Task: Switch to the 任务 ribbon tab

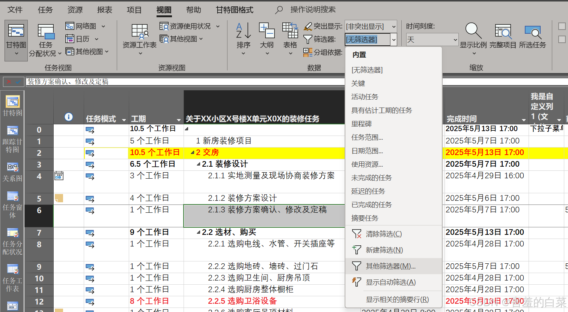Action: click(x=45, y=10)
